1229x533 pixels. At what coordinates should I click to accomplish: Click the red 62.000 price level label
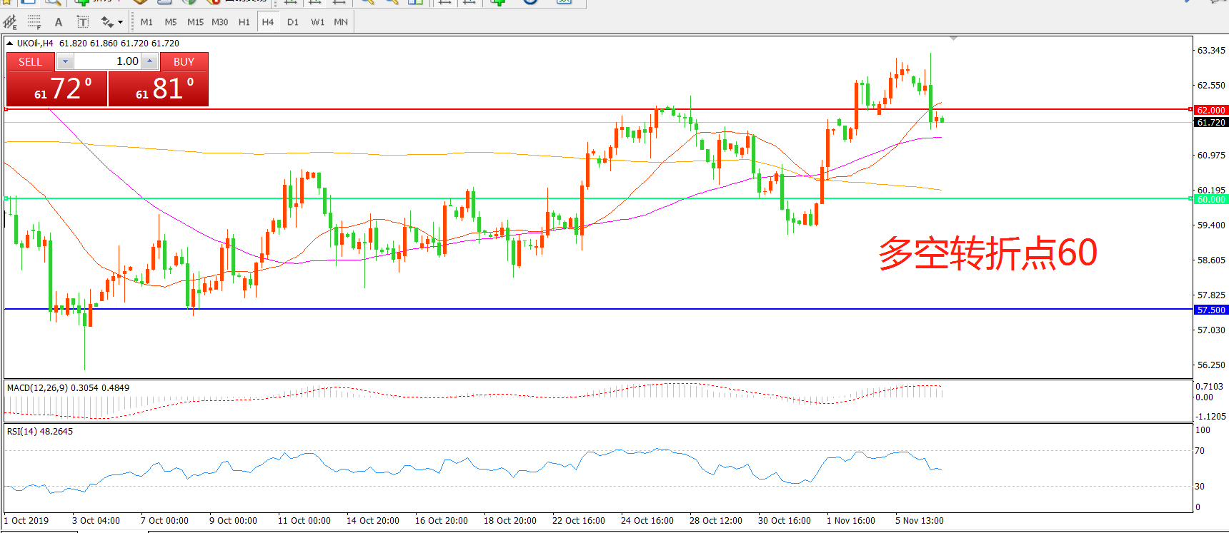[x=1211, y=110]
